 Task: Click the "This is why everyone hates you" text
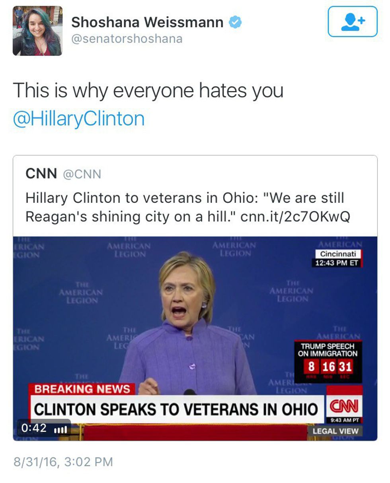pos(148,90)
